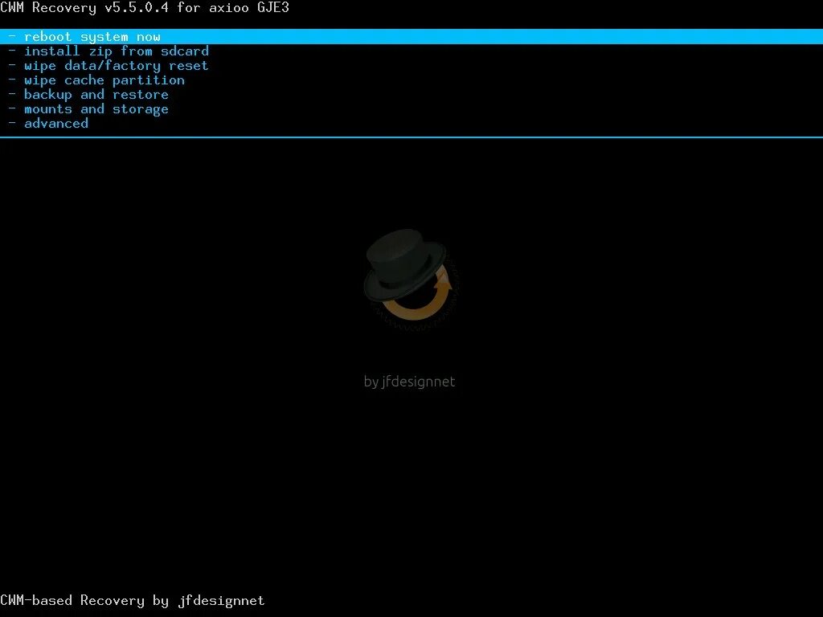
Task: Select 'wipe data/factory reset' entry
Action: (x=109, y=66)
